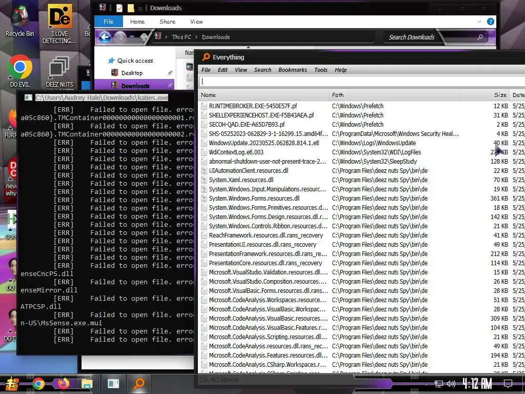Click Downloads in the address breadcrumb
The image size is (525, 394).
click(x=216, y=37)
